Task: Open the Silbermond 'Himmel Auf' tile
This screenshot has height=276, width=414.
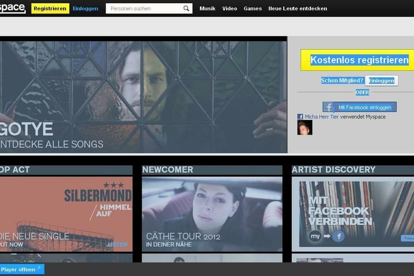Action: (66, 213)
